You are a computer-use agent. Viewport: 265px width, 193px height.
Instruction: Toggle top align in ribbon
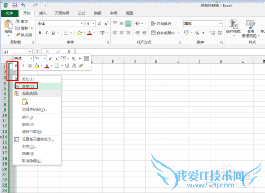point(115,23)
